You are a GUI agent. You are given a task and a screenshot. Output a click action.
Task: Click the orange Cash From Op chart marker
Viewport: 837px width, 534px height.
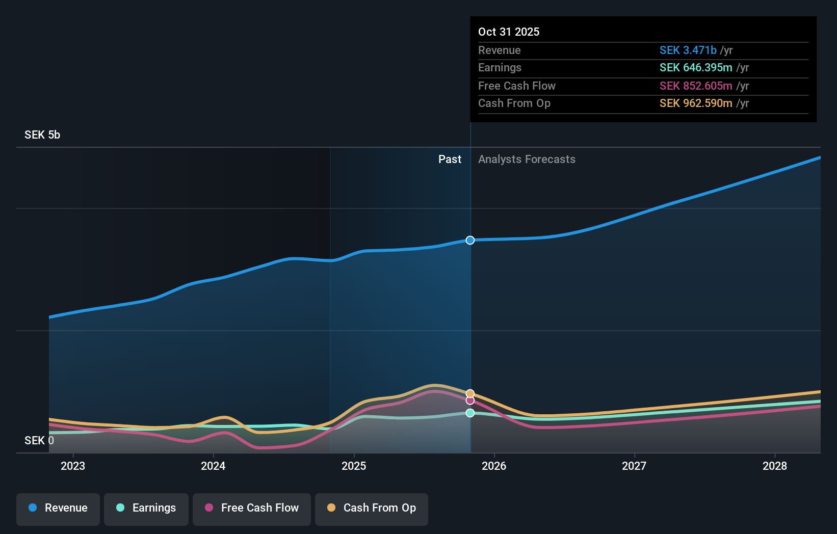(x=469, y=393)
